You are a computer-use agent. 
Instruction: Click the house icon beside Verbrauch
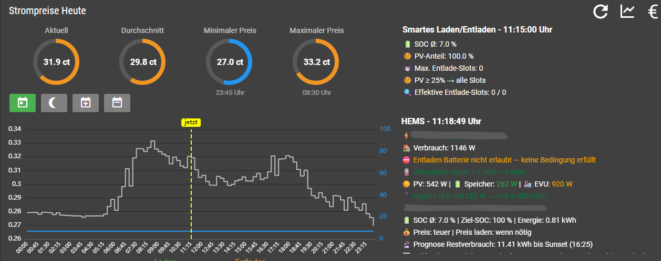(407, 148)
